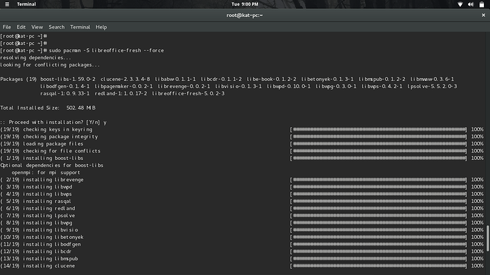Click the battery status icon

pyautogui.click(x=480, y=4)
